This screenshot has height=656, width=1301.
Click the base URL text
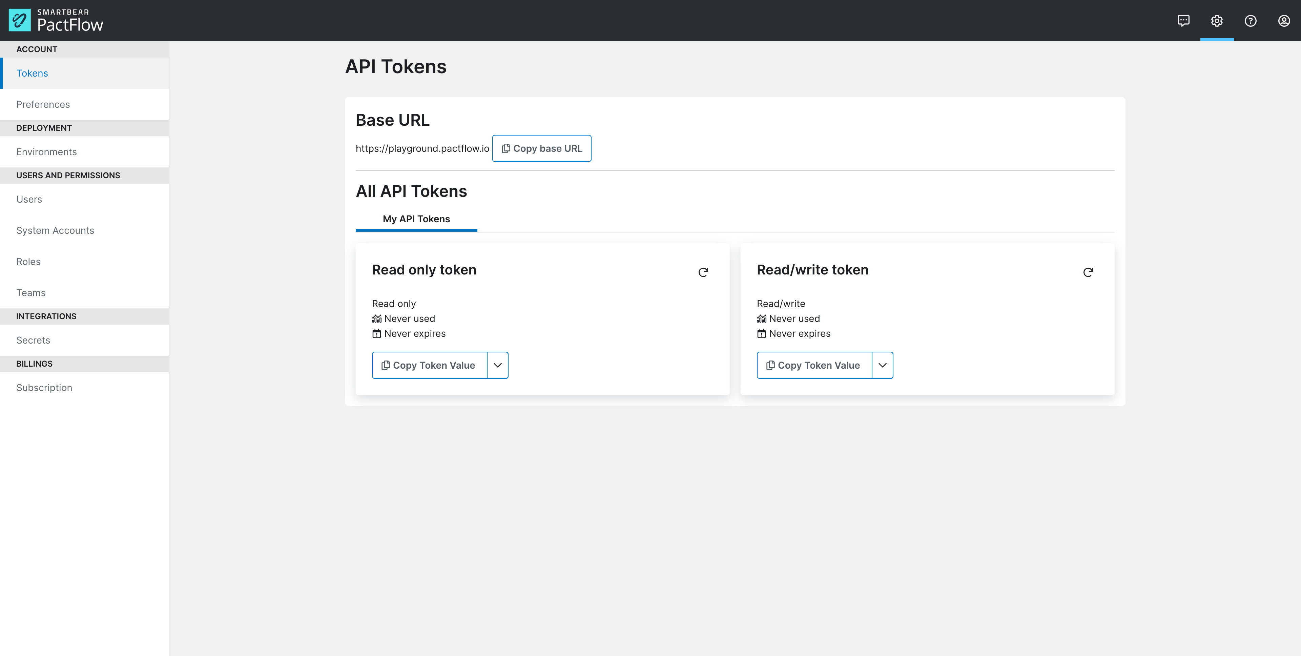(422, 148)
